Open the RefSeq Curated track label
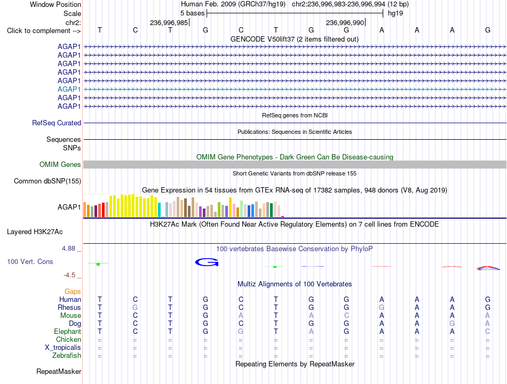The height and width of the screenshot is (384, 507). pyautogui.click(x=56, y=123)
